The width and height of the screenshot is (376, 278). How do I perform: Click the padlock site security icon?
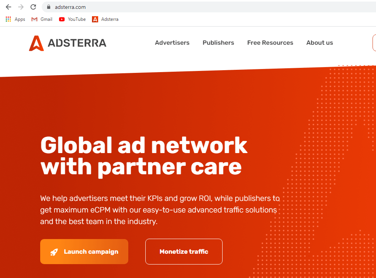coord(49,7)
